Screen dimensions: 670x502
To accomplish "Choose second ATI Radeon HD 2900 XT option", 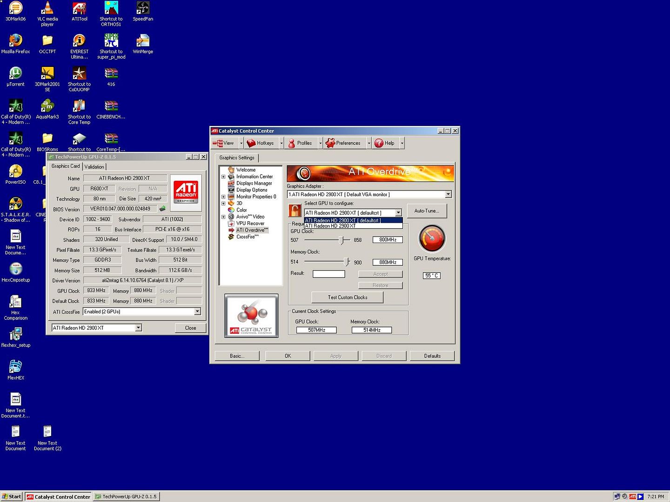I will pos(353,226).
